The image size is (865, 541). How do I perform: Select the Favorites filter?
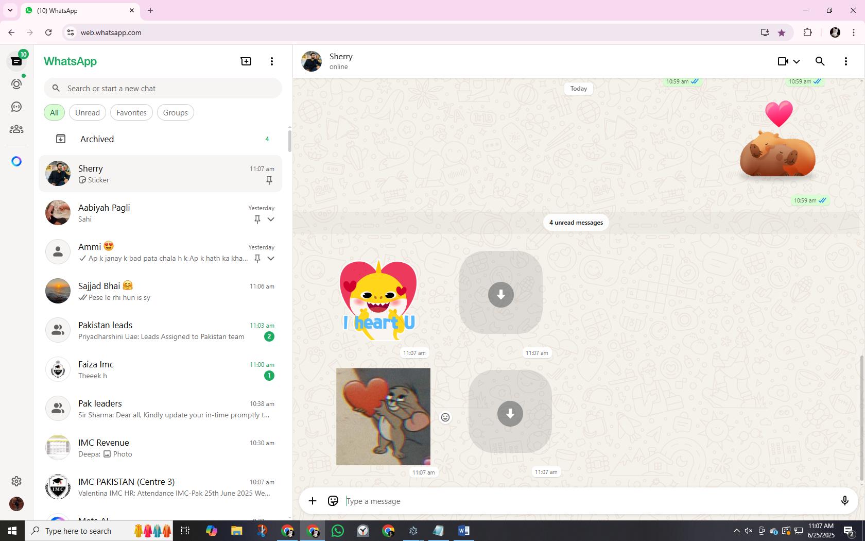point(131,113)
